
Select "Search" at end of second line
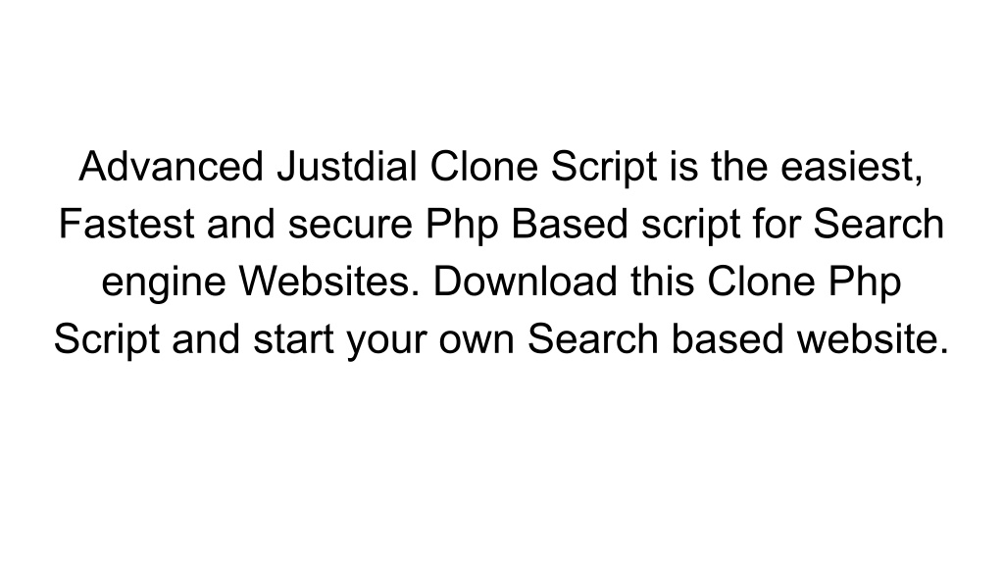[x=878, y=224]
